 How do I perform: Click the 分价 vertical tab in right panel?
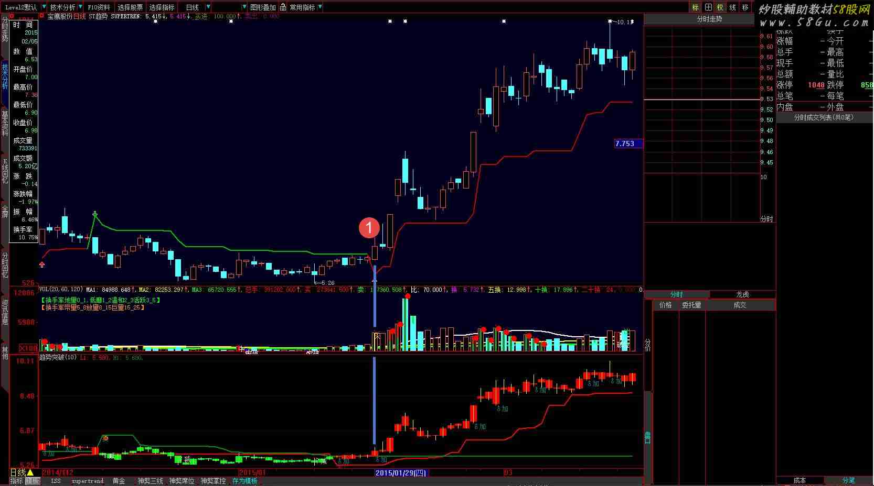tap(648, 344)
